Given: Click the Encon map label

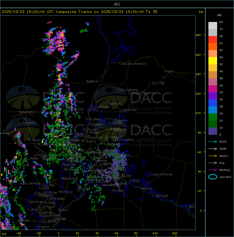Looking at the screenshot, I should pyautogui.click(x=169, y=71).
